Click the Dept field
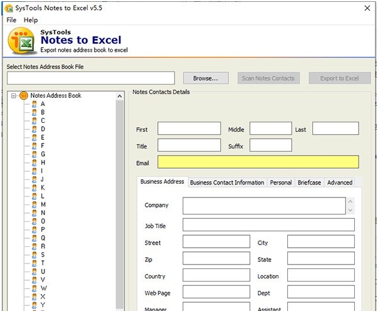 pos(321,292)
